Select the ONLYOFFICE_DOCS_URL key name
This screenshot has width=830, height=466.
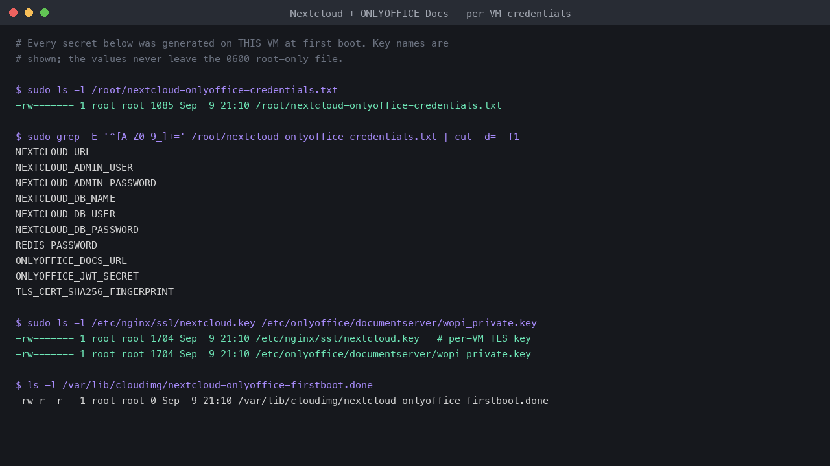click(71, 261)
